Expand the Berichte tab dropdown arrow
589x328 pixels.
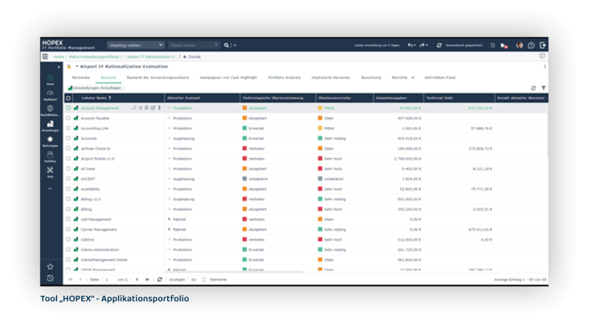tap(413, 77)
